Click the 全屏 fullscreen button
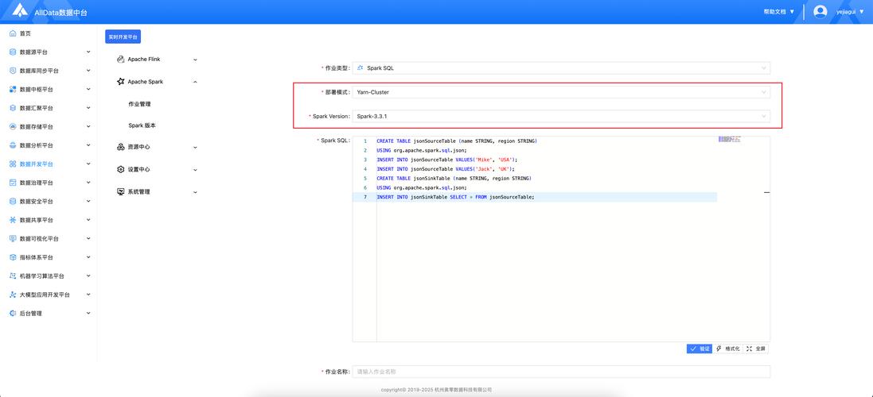 (x=757, y=349)
